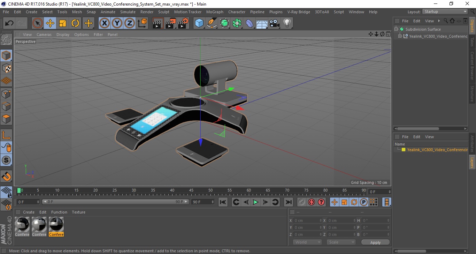The height and width of the screenshot is (254, 476).
Task: Collapse the Subdivision Surface tree item
Action: pyautogui.click(x=396, y=29)
